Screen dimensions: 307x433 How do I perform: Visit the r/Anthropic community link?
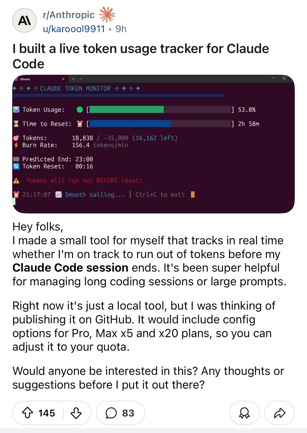coord(69,15)
